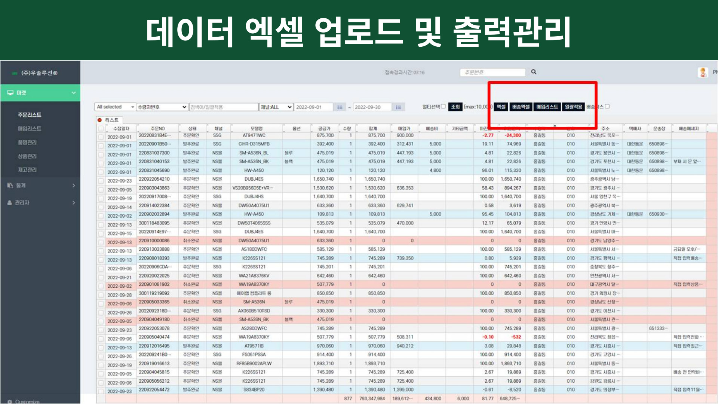This screenshot has width=718, height=404.
Task: Click the 조회 search button
Action: click(455, 107)
